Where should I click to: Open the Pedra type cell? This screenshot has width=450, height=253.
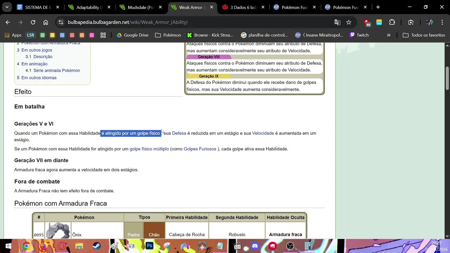point(134,231)
